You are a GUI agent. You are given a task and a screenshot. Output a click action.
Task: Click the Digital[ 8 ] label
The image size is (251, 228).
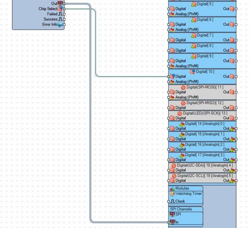(205, 46)
